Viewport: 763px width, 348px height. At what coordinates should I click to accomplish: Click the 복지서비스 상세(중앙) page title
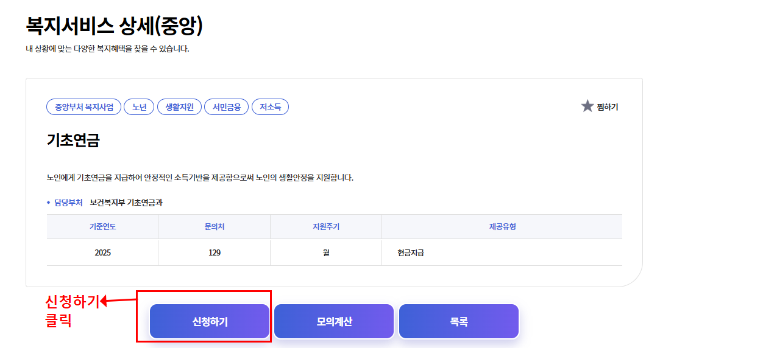point(114,26)
